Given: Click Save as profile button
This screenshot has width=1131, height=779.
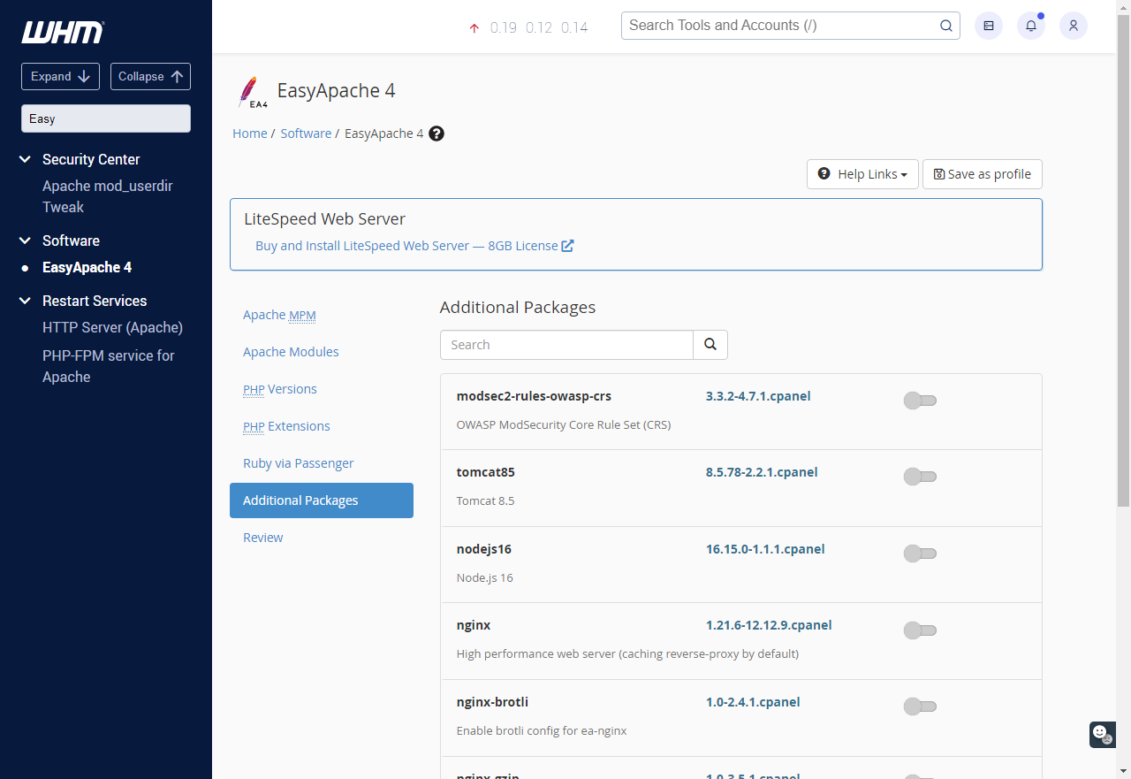Looking at the screenshot, I should 983,174.
